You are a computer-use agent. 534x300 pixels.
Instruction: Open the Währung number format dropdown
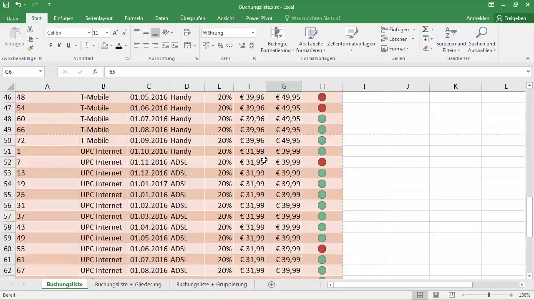pos(253,33)
